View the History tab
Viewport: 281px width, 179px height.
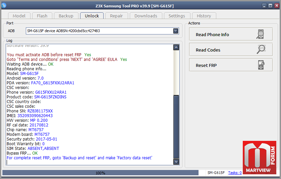(204, 16)
